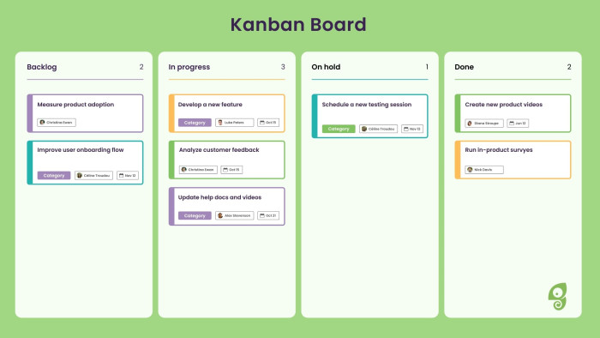The width and height of the screenshot is (600, 338).
Task: Select the In progress column header
Action: pyautogui.click(x=189, y=67)
